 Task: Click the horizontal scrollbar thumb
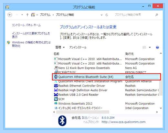coord(83,112)
